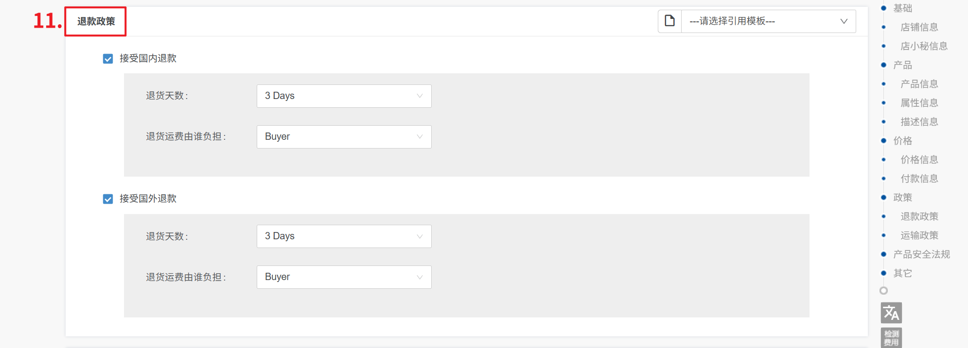Click the bullet dot beside 产品安全法规
The width and height of the screenshot is (968, 348).
coord(883,254)
